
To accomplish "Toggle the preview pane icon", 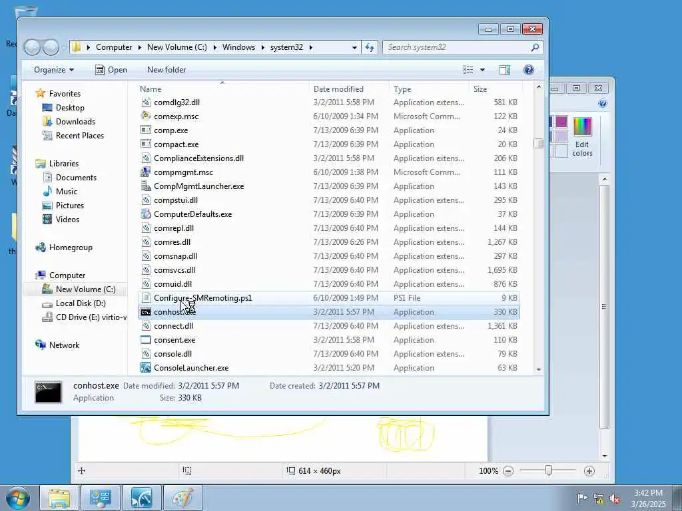I will 505,70.
